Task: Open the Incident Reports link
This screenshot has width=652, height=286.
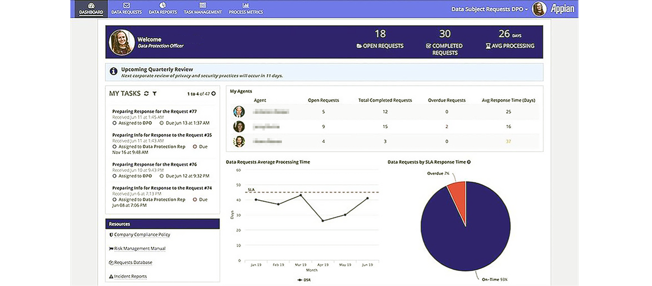Action: (130, 276)
